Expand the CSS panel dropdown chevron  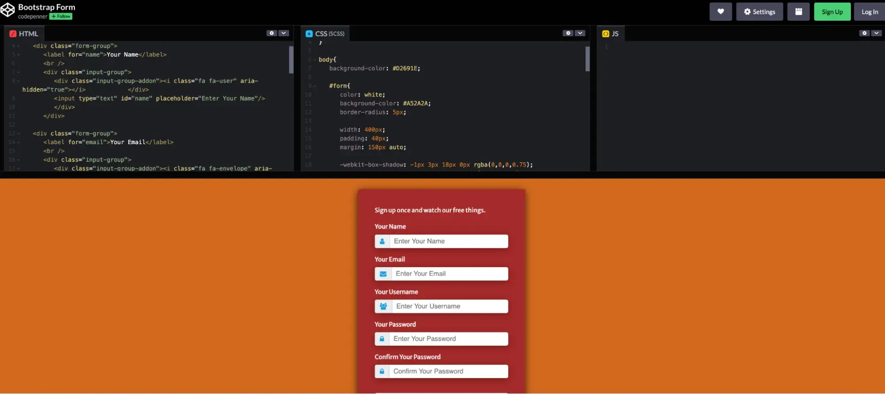[x=580, y=33]
